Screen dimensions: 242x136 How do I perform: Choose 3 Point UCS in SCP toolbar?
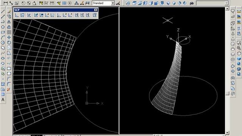pyautogui.click(x=70, y=15)
